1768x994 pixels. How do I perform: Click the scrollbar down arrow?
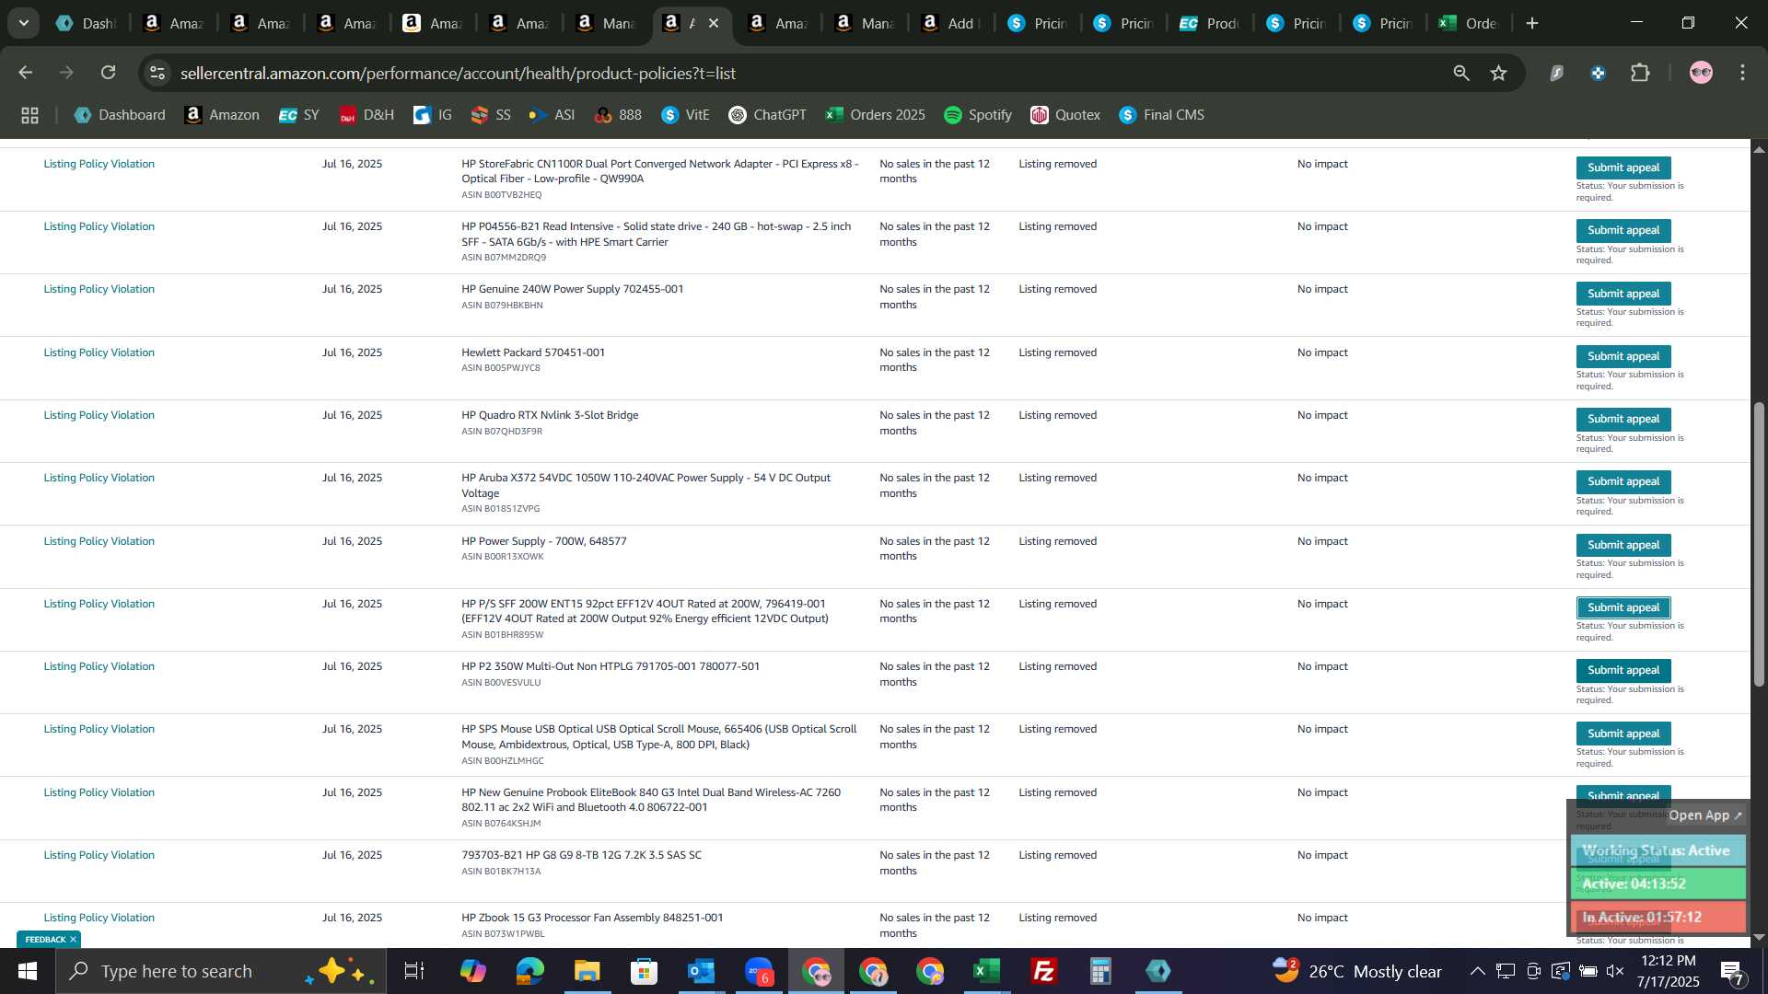(x=1759, y=937)
